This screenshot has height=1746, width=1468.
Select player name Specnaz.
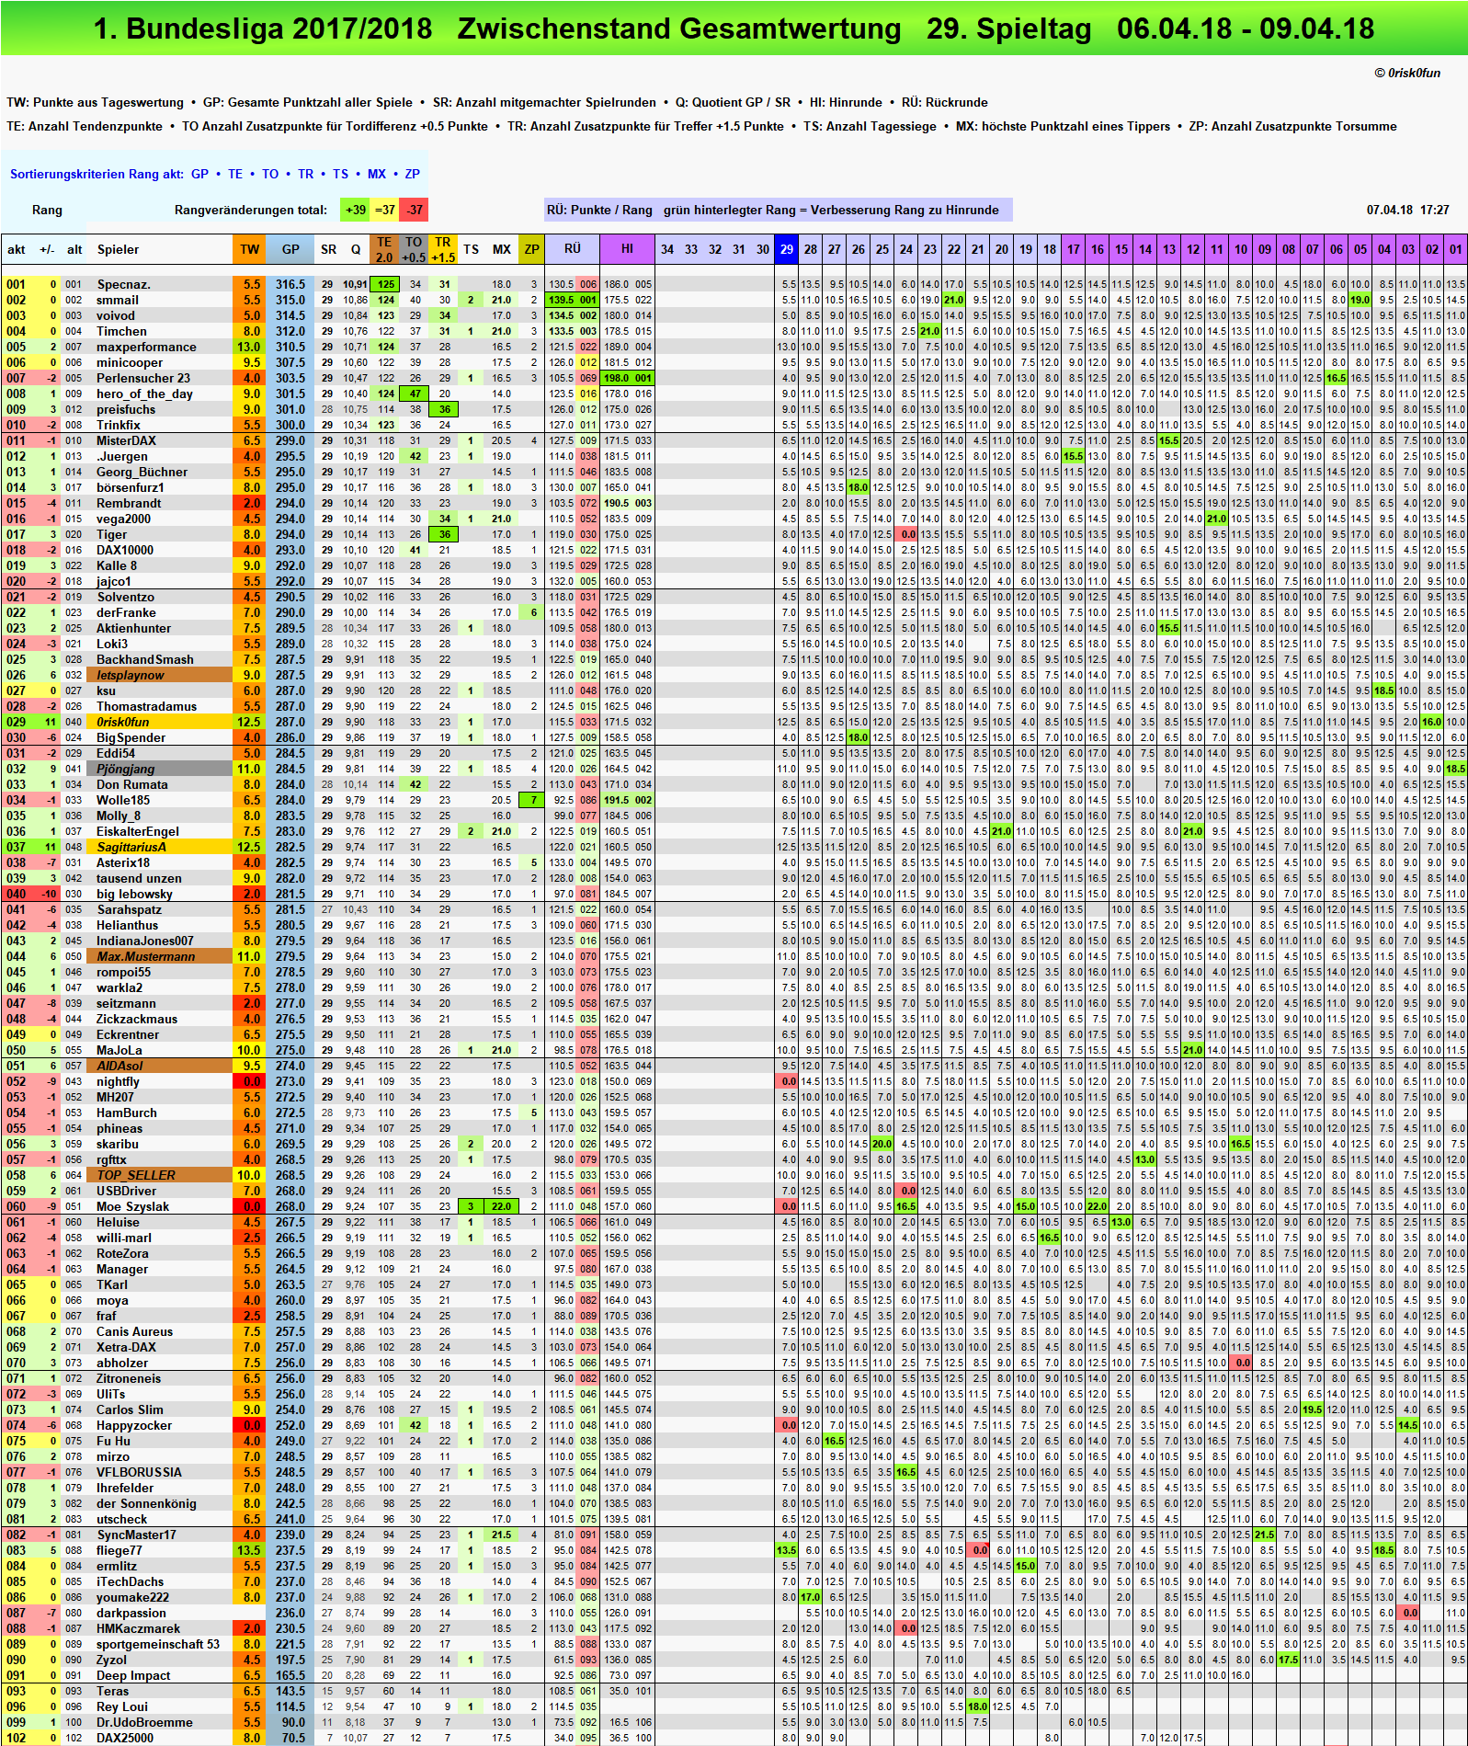tap(123, 284)
